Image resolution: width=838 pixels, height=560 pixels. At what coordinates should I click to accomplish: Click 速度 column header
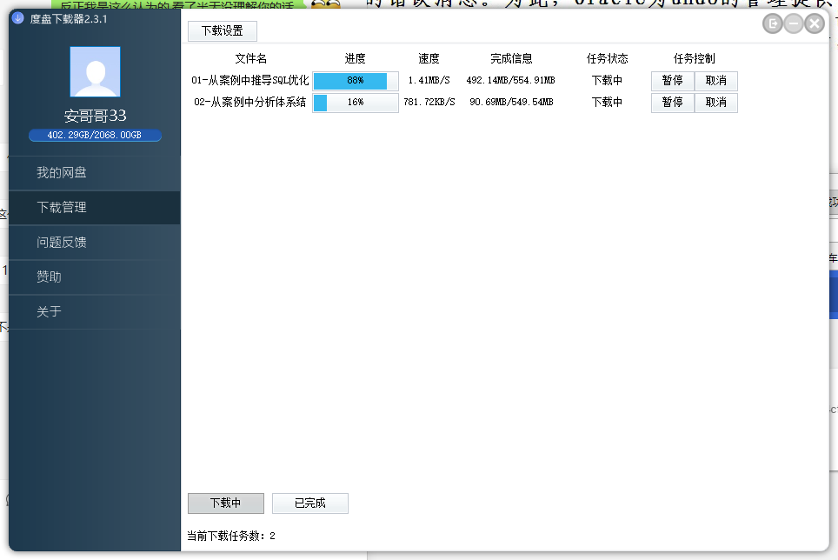(429, 58)
